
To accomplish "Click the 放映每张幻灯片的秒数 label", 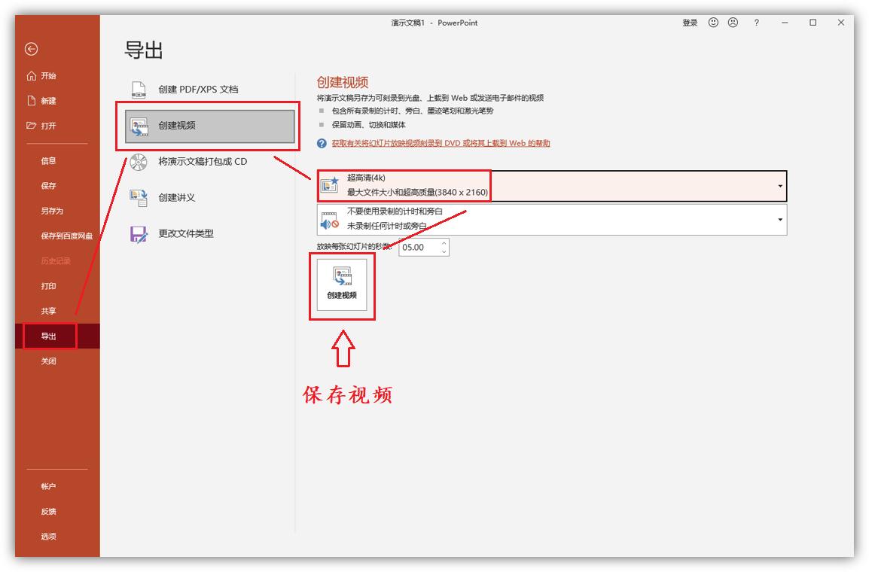I will pyautogui.click(x=354, y=246).
